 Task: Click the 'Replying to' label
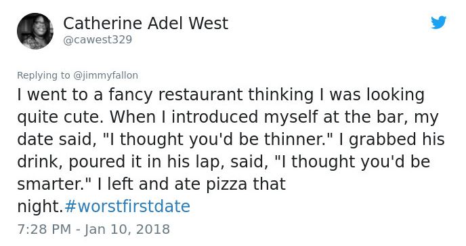tap(43, 75)
